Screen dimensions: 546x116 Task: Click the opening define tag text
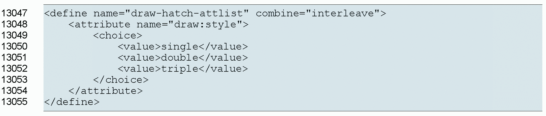65,13
